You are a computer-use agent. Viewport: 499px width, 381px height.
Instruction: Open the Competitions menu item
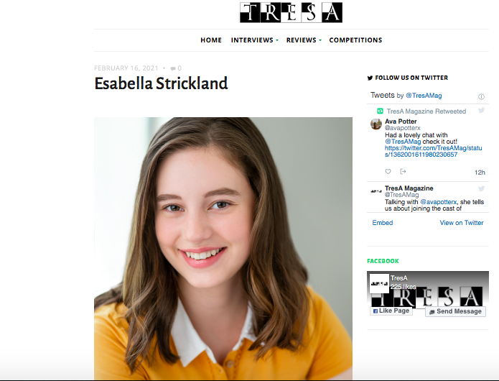point(355,40)
